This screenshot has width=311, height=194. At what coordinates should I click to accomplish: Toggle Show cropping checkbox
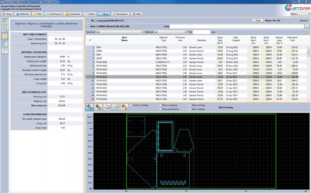[160, 105]
